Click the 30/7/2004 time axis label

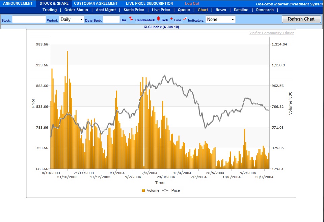coord(264,177)
